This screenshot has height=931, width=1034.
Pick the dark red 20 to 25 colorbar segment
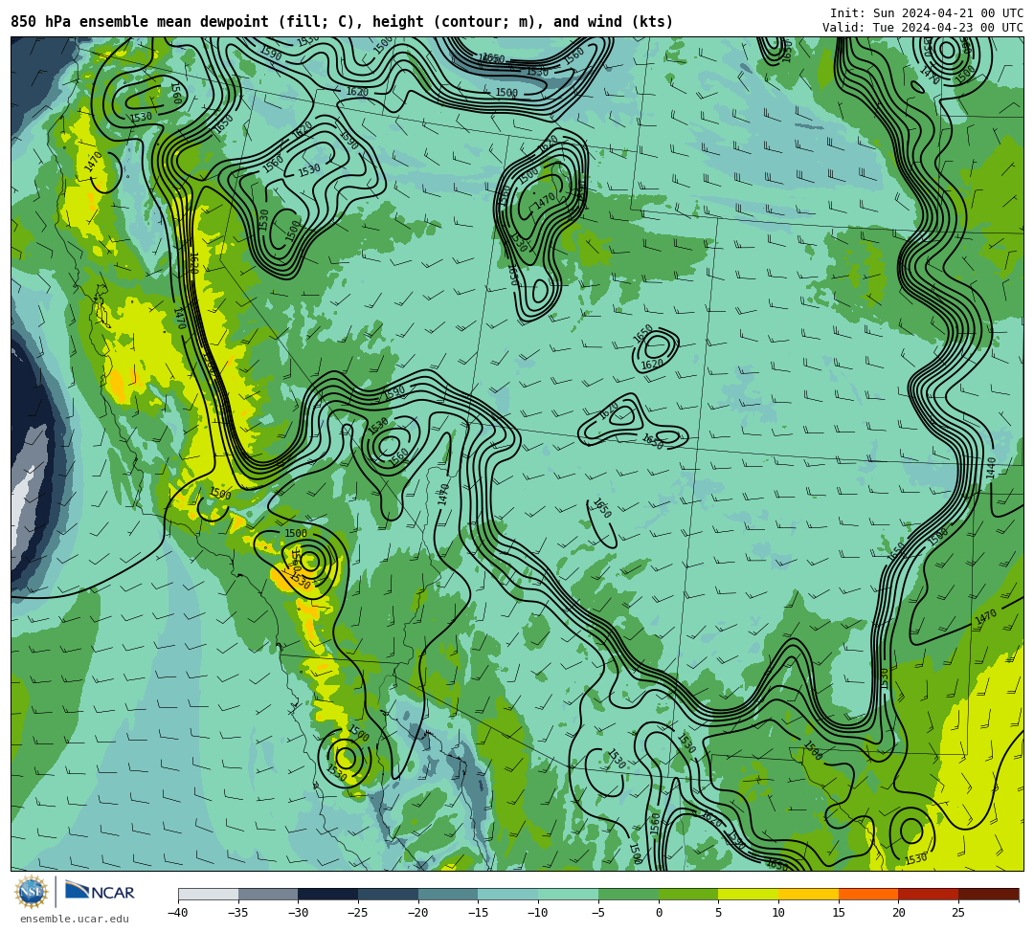(929, 894)
